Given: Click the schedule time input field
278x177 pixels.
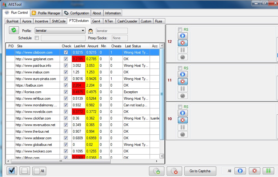Looking at the screenshot, I should click(63, 38).
